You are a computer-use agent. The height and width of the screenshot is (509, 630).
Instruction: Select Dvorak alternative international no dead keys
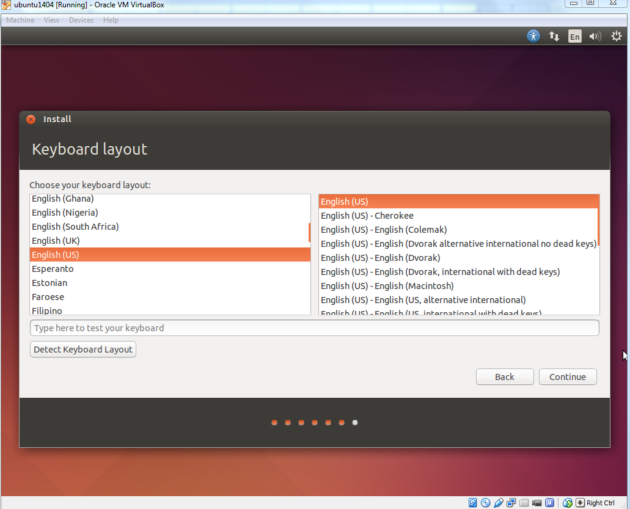coord(458,244)
